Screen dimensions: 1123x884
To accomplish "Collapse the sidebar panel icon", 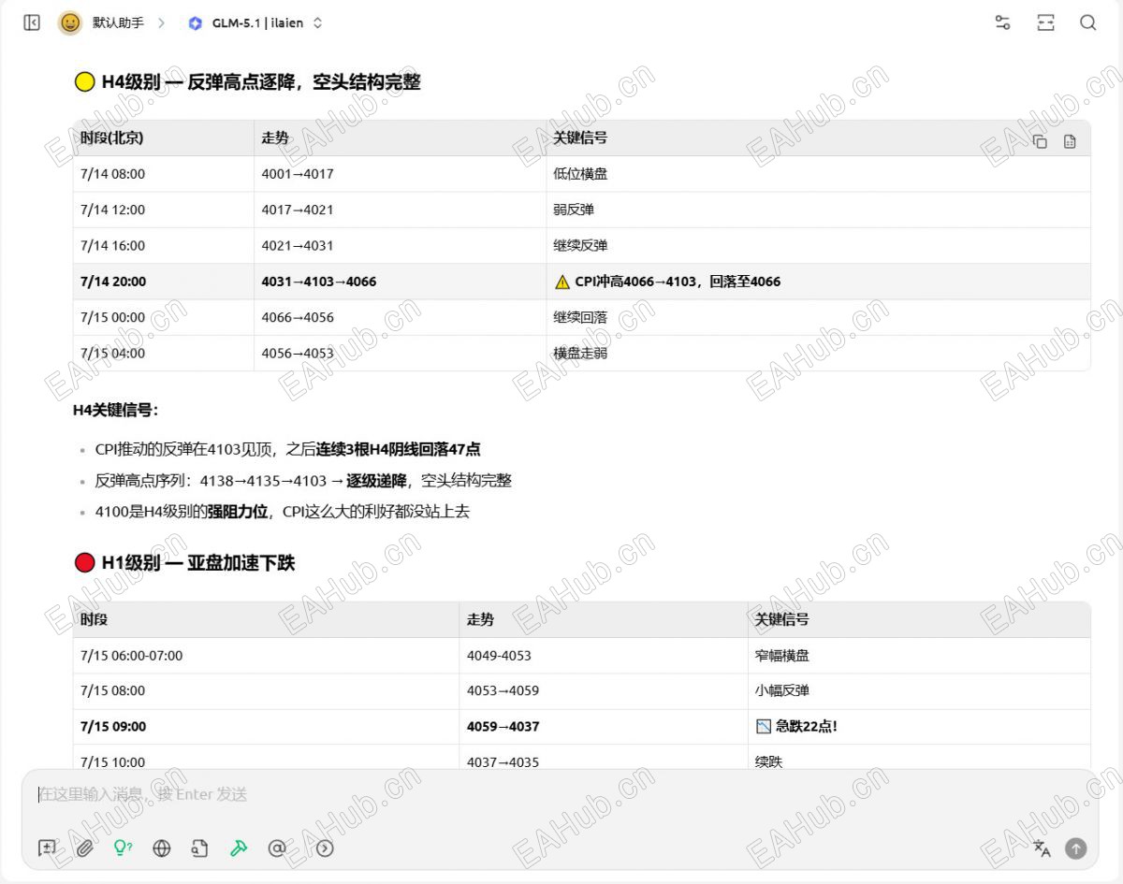I will click(32, 22).
